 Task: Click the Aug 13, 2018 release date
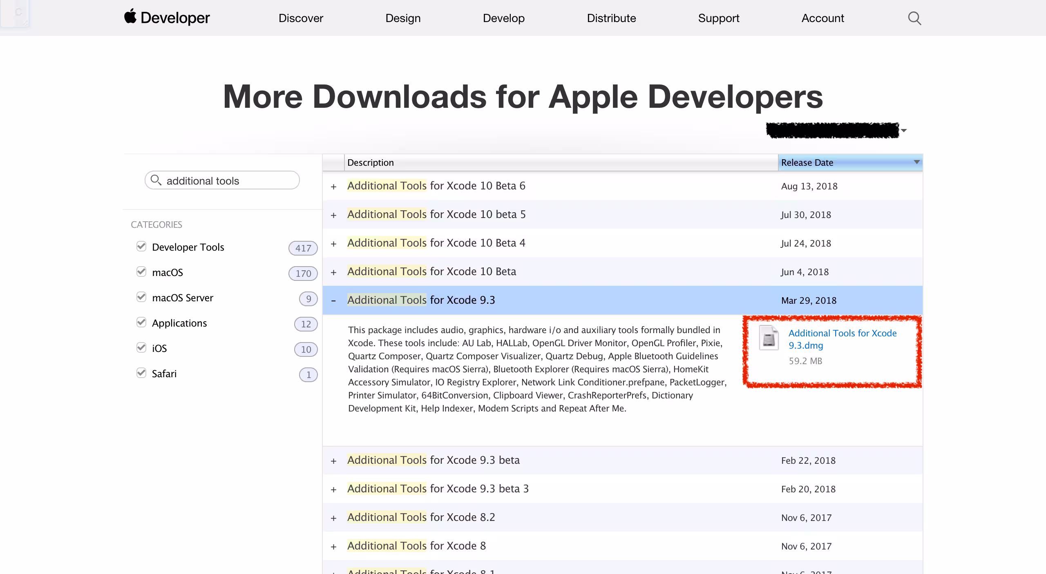pos(809,186)
